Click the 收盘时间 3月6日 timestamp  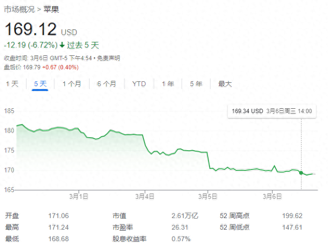click(x=48, y=58)
